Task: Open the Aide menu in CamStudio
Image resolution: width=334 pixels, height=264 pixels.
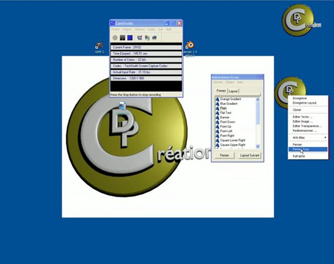Action: click(168, 29)
